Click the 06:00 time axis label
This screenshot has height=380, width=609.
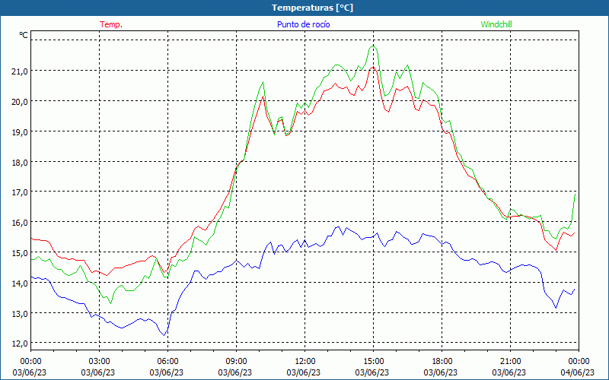point(167,361)
